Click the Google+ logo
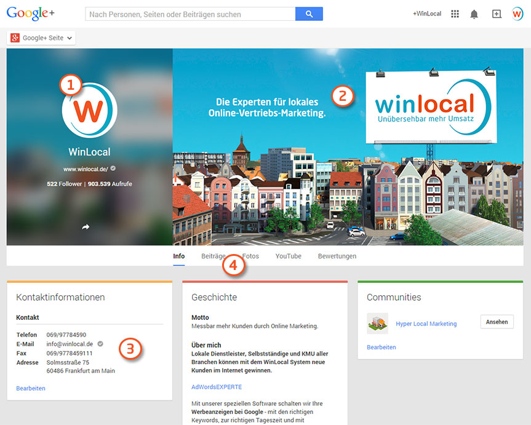The width and height of the screenshot is (531, 425). 30,14
